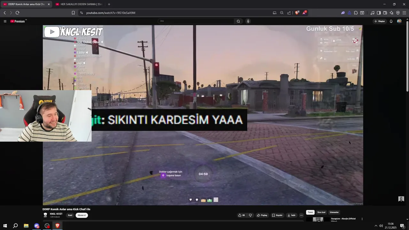Click the video title DDRP Komik Anlar
The width and height of the screenshot is (409, 230).
66,209
